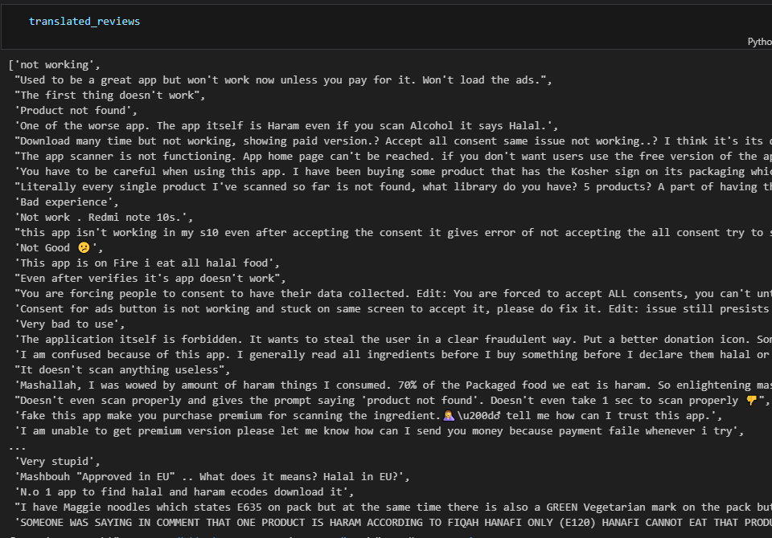
Task: Click the "The first thing doesn't work" line
Action: 110,96
